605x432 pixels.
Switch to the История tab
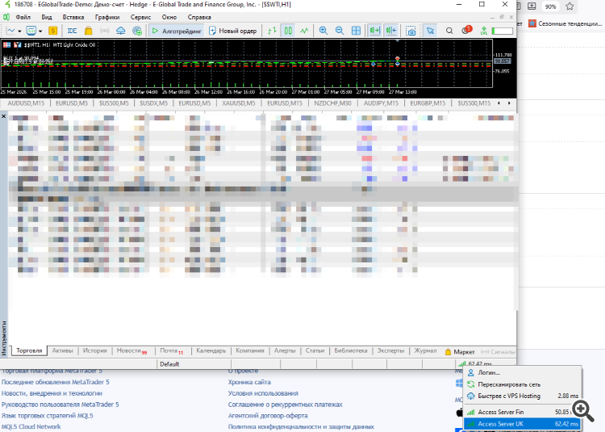(94, 351)
